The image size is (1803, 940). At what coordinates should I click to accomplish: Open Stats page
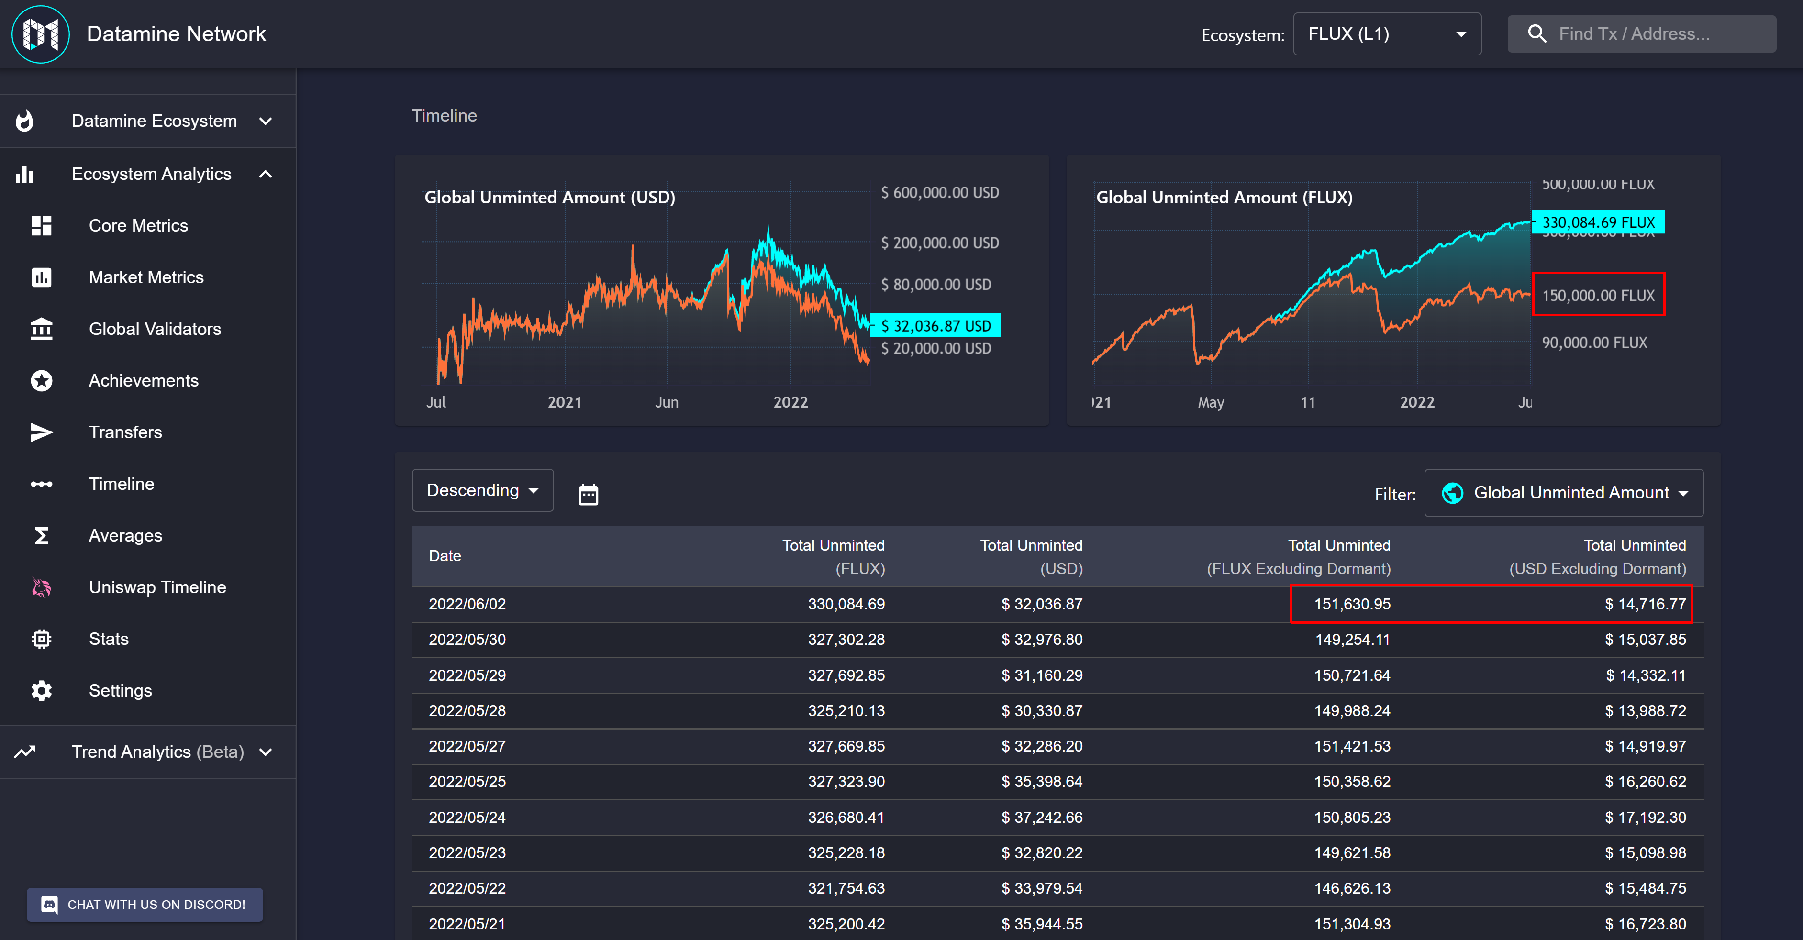click(109, 639)
